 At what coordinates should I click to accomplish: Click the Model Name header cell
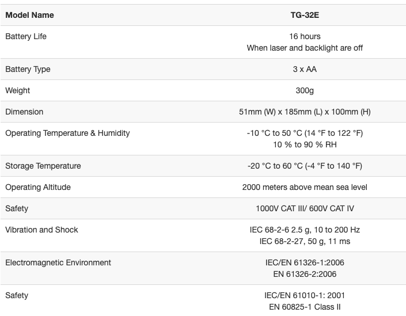[x=29, y=15]
